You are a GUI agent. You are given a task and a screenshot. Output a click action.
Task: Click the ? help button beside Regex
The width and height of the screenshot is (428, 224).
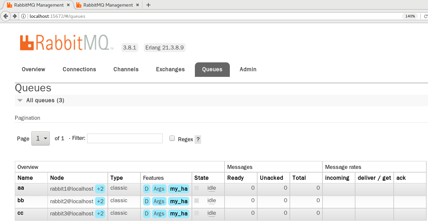[198, 139]
